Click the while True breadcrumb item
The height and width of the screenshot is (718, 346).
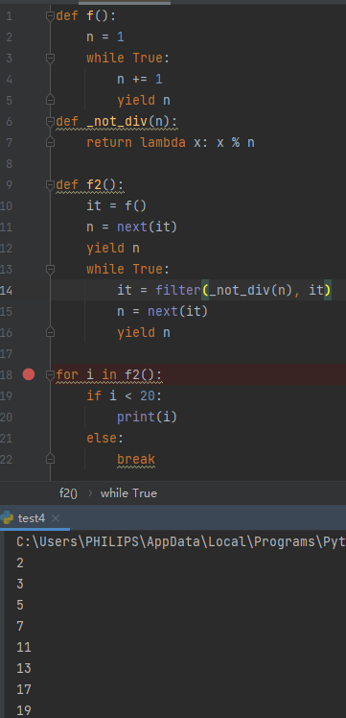pyautogui.click(x=128, y=493)
